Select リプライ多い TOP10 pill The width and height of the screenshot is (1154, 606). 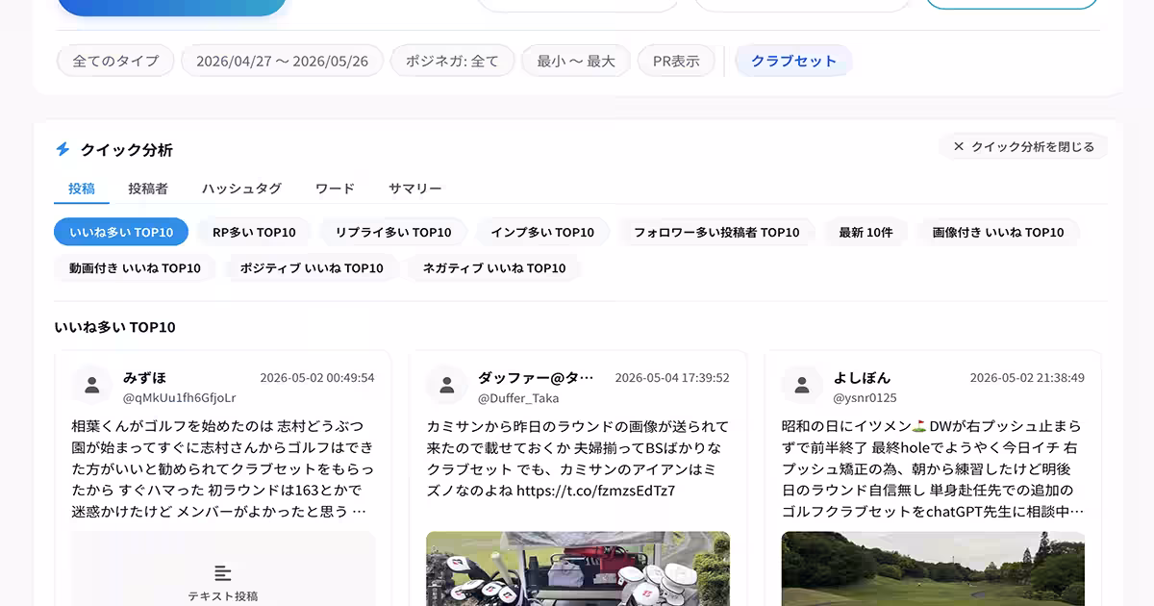click(393, 232)
